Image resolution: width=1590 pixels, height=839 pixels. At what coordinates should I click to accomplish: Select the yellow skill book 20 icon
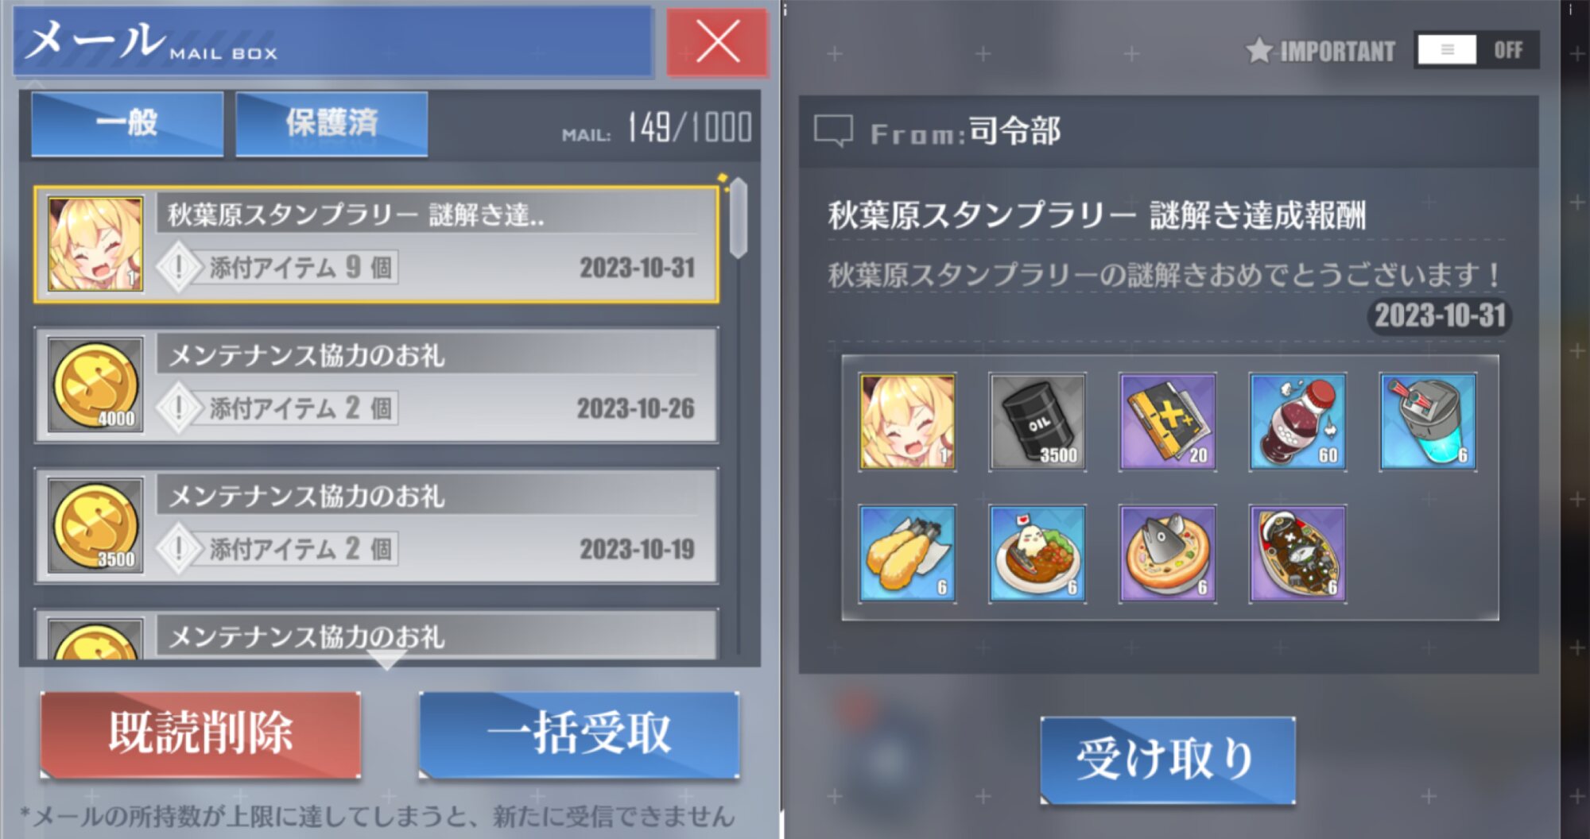pyautogui.click(x=1167, y=422)
